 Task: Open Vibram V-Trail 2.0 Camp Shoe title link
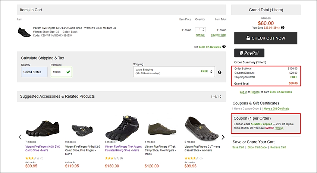pos(82,150)
